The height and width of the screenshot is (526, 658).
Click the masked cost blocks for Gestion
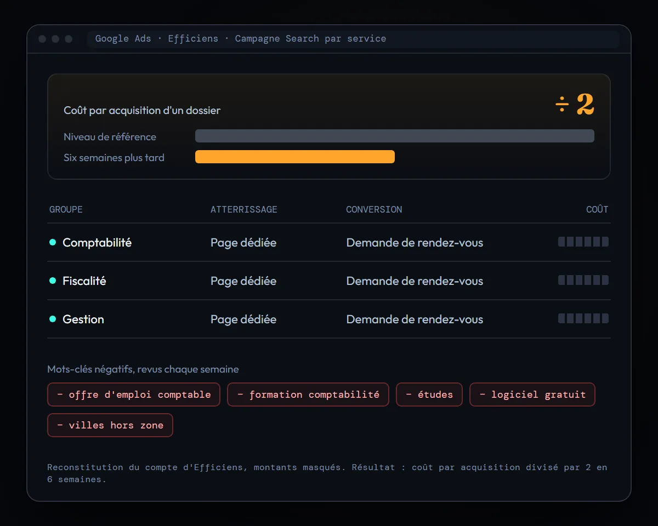(583, 318)
